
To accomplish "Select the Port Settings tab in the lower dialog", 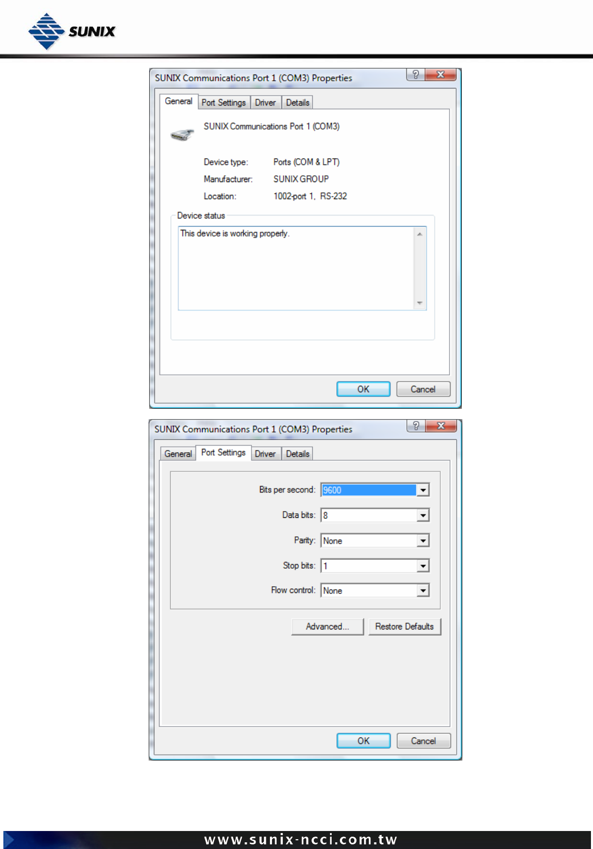I will (x=223, y=453).
